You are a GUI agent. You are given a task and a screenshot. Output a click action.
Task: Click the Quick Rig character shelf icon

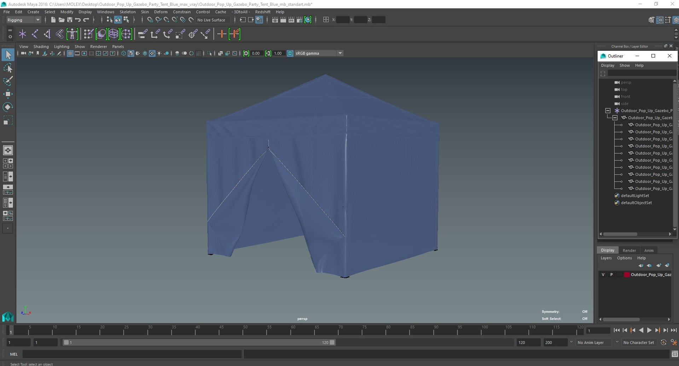(x=72, y=34)
